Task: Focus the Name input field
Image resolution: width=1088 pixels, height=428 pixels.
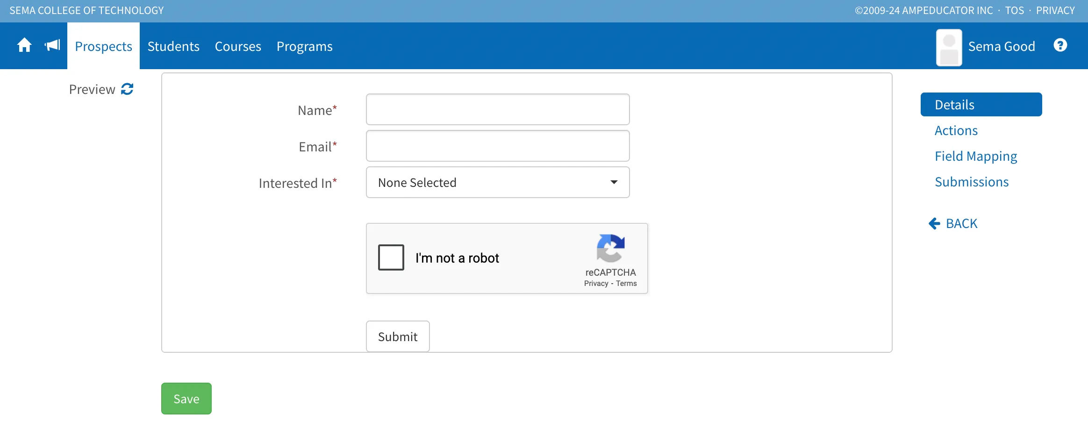Action: pos(498,109)
